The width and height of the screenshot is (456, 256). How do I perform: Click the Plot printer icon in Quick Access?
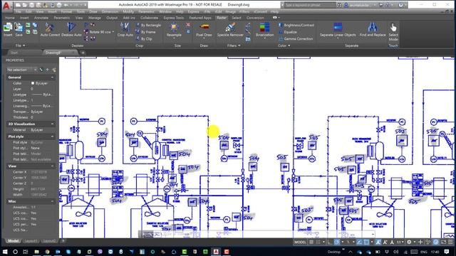point(59,5)
